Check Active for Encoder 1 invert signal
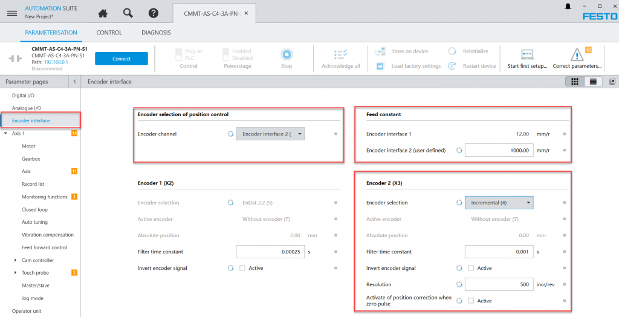 [242, 268]
